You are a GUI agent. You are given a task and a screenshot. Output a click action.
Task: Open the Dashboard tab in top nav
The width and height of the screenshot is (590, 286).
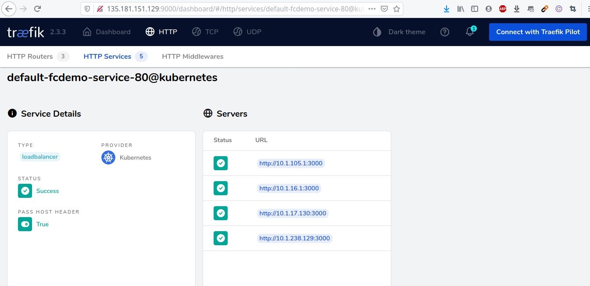(107, 32)
